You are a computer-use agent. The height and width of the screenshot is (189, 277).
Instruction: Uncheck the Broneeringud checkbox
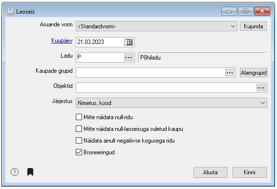[x=79, y=152]
